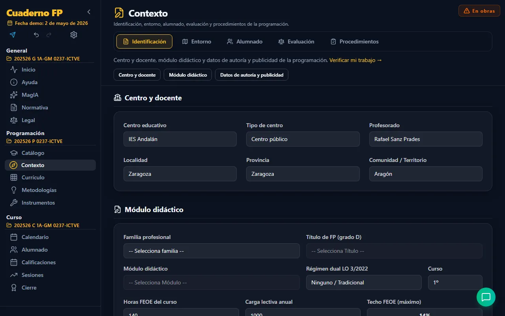Open the Curso dropdown showing 1°

tap(455, 282)
